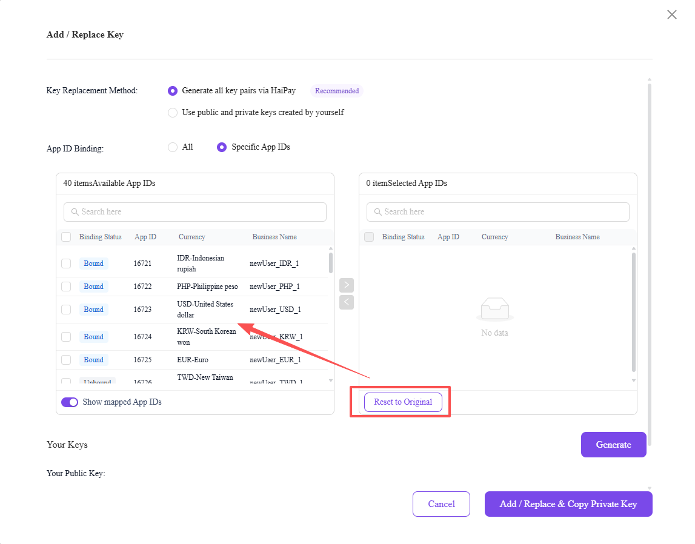695x544 pixels.
Task: Check the row for App ID 16722
Action: tap(66, 287)
